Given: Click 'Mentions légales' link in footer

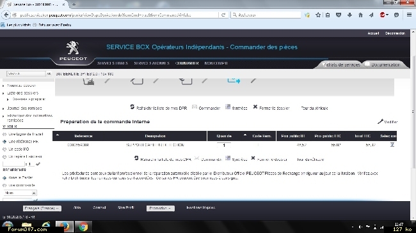Looking at the screenshot, I should coord(200,207).
